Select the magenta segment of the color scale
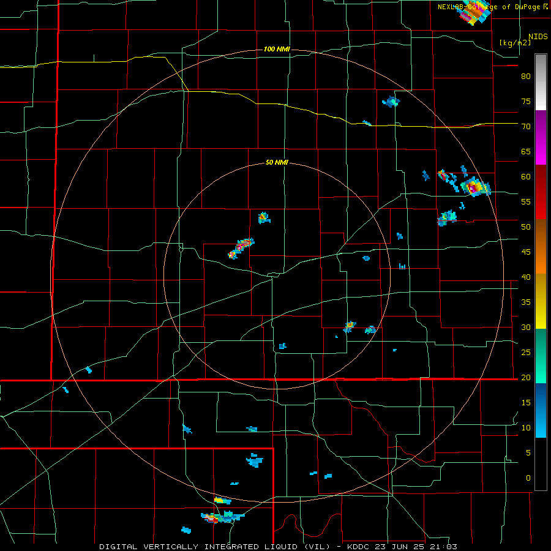This screenshot has width=551, height=551. coord(541,151)
